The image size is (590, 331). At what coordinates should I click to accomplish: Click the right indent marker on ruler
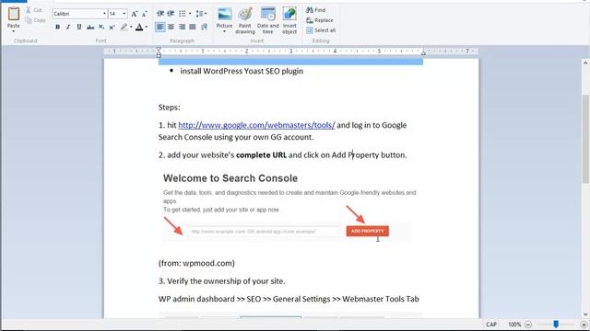click(423, 53)
